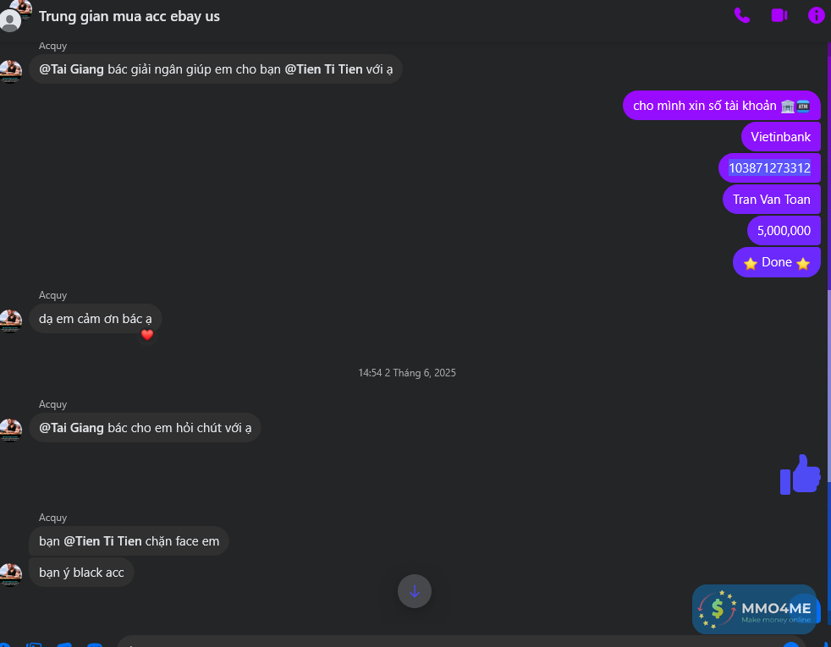This screenshot has height=647, width=831.
Task: Click the red heart reaction on the thank-you message
Action: click(147, 335)
